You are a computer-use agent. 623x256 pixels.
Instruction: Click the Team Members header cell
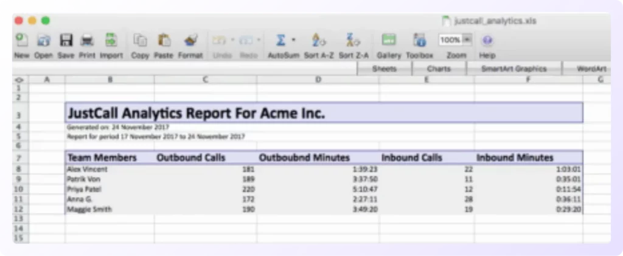[110, 157]
